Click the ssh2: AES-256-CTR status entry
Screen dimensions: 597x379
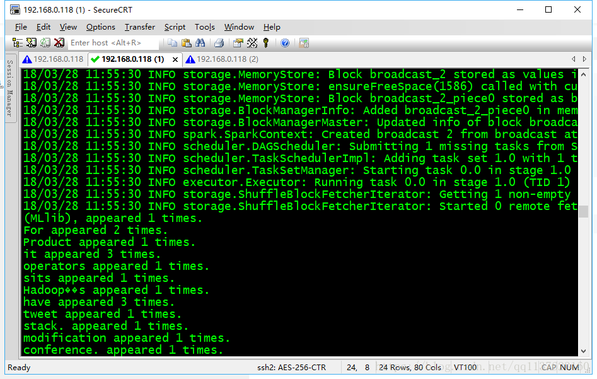click(x=292, y=367)
